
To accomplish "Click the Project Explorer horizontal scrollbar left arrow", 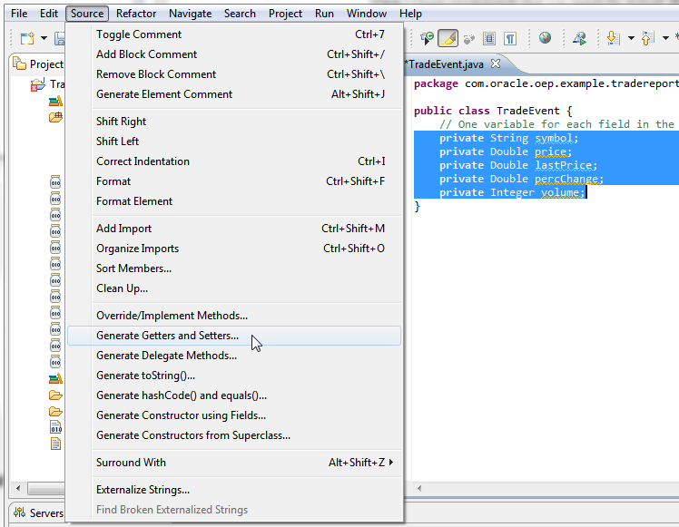I will click(x=18, y=489).
